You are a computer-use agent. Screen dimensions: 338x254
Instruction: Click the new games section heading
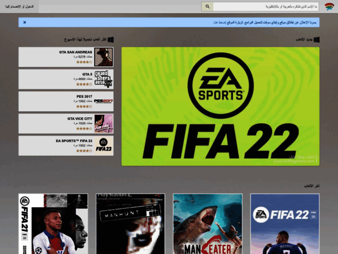click(304, 40)
